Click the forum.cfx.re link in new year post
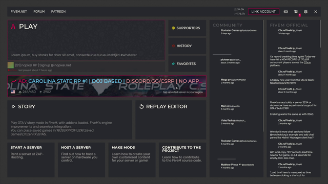Image resolution: width=328 pixels, height=184 pixels. pos(282,83)
